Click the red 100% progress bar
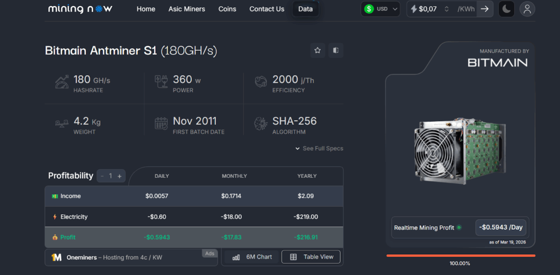 click(460, 255)
